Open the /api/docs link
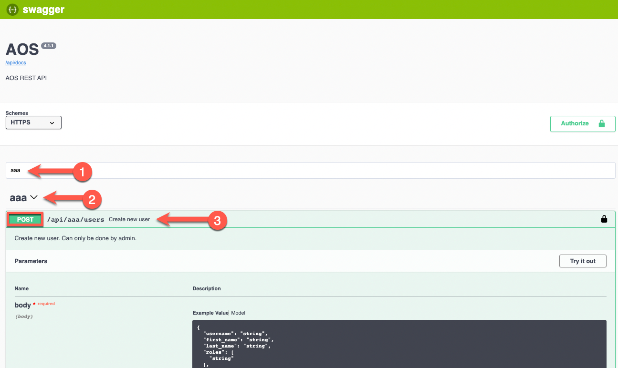Image resolution: width=618 pixels, height=368 pixels. (15, 62)
